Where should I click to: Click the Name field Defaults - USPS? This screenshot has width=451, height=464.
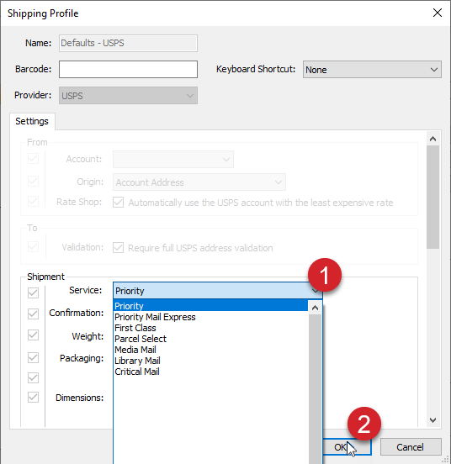click(128, 43)
